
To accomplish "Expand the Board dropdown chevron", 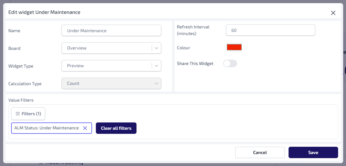I will (x=156, y=48).
